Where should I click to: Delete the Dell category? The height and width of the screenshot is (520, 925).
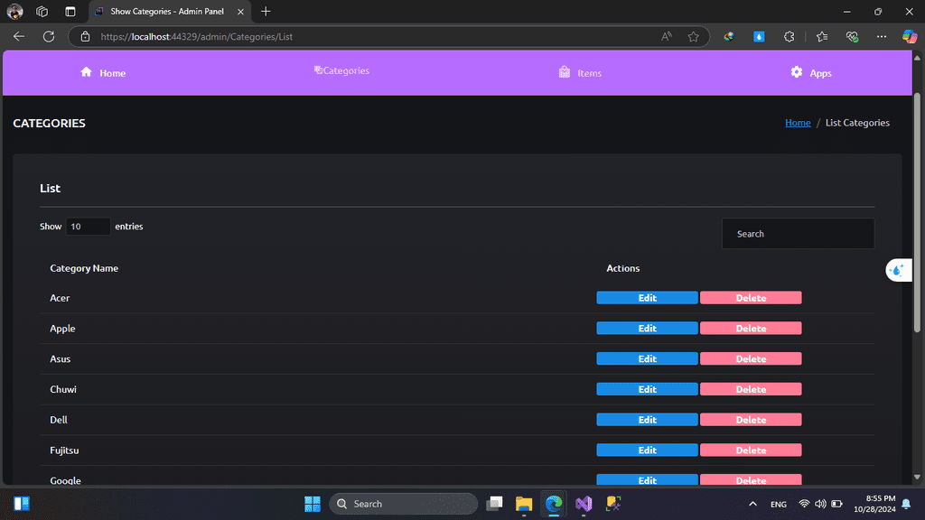tap(751, 420)
